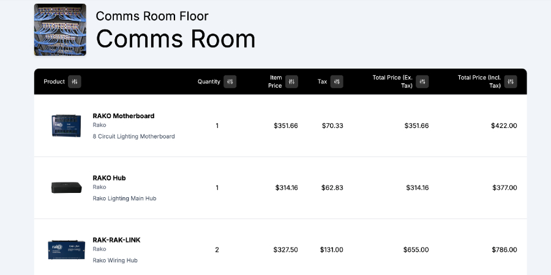Select the RAKO Hub product name
551x275 pixels.
coord(110,178)
